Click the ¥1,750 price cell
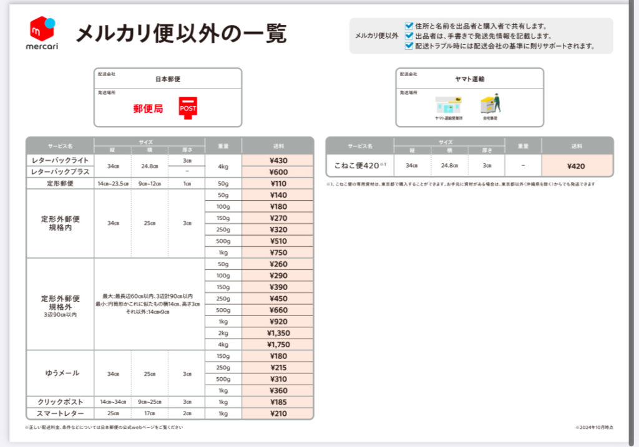Image resolution: width=639 pixels, height=447 pixels. tap(278, 344)
